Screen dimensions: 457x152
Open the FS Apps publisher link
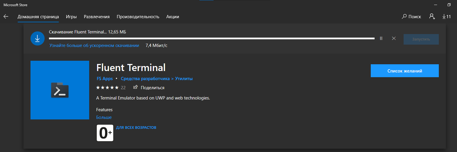105,79
